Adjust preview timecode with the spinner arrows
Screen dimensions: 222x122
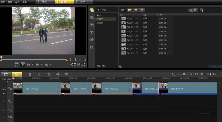(x=84, y=65)
